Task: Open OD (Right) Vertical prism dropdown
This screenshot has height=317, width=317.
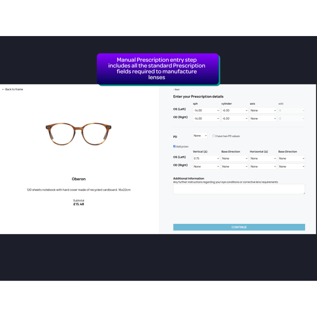Action: [206, 166]
